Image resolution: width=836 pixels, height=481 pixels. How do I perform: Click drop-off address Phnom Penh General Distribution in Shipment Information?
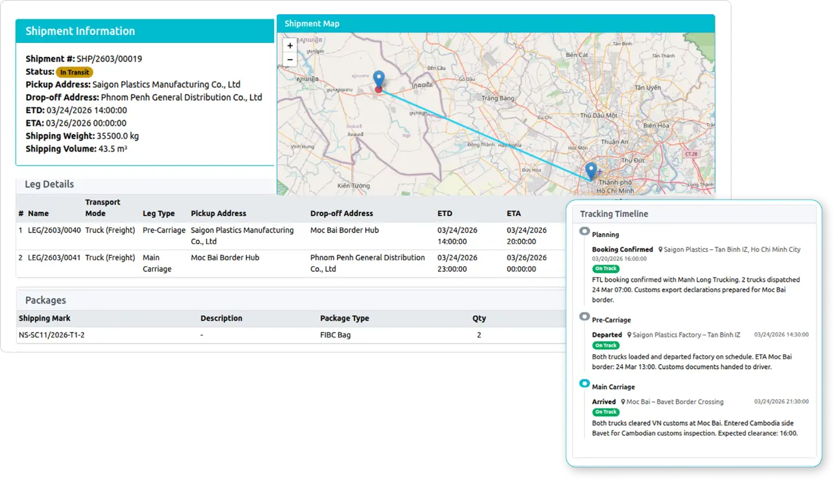(181, 97)
